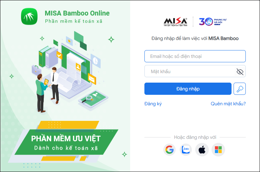
Task: Choose Zalo login icon
Action: (186, 150)
